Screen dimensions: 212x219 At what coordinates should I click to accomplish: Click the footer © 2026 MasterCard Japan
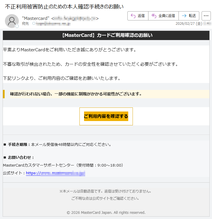click(x=106, y=213)
